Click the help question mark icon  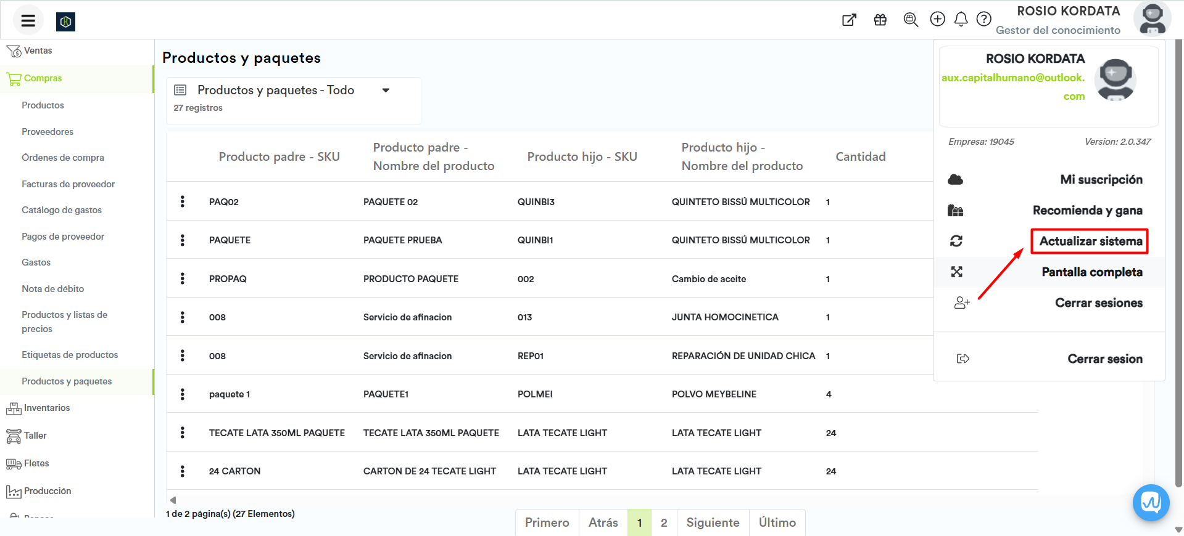coord(983,20)
